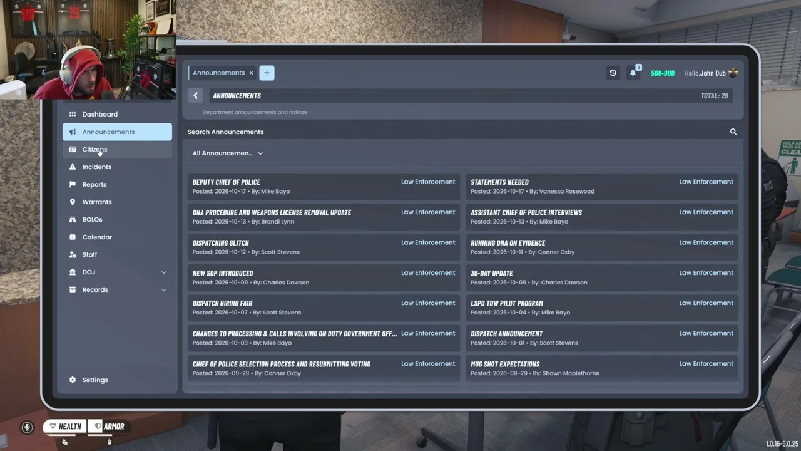The height and width of the screenshot is (451, 801).
Task: Open the history clock icon
Action: 613,73
